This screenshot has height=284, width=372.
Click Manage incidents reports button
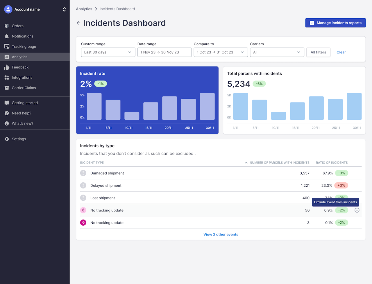click(335, 23)
